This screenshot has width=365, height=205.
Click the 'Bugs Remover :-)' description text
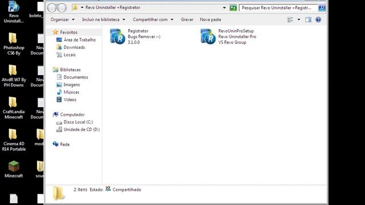click(144, 36)
